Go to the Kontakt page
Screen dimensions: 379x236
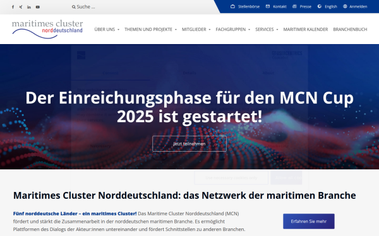click(276, 6)
